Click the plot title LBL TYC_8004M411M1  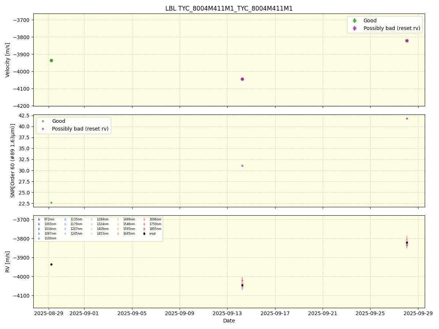(x=229, y=8)
